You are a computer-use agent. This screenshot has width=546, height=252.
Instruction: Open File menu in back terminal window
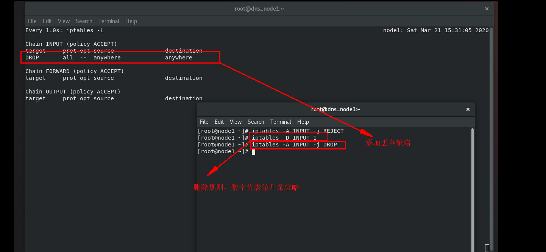point(32,21)
